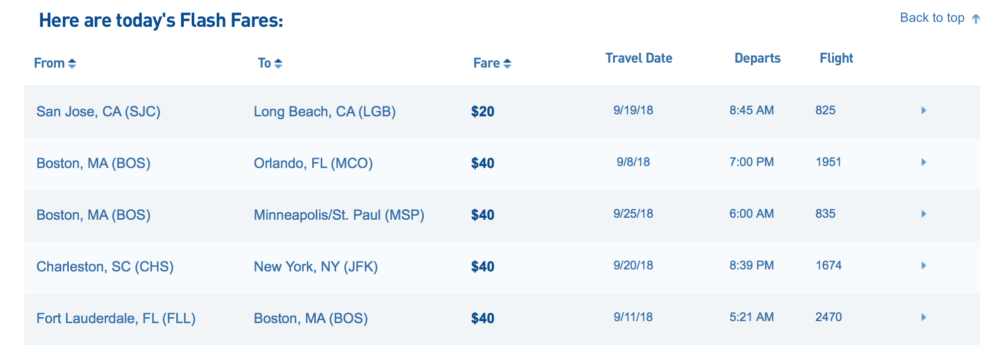
Task: Click the Departs column header
Action: [757, 58]
